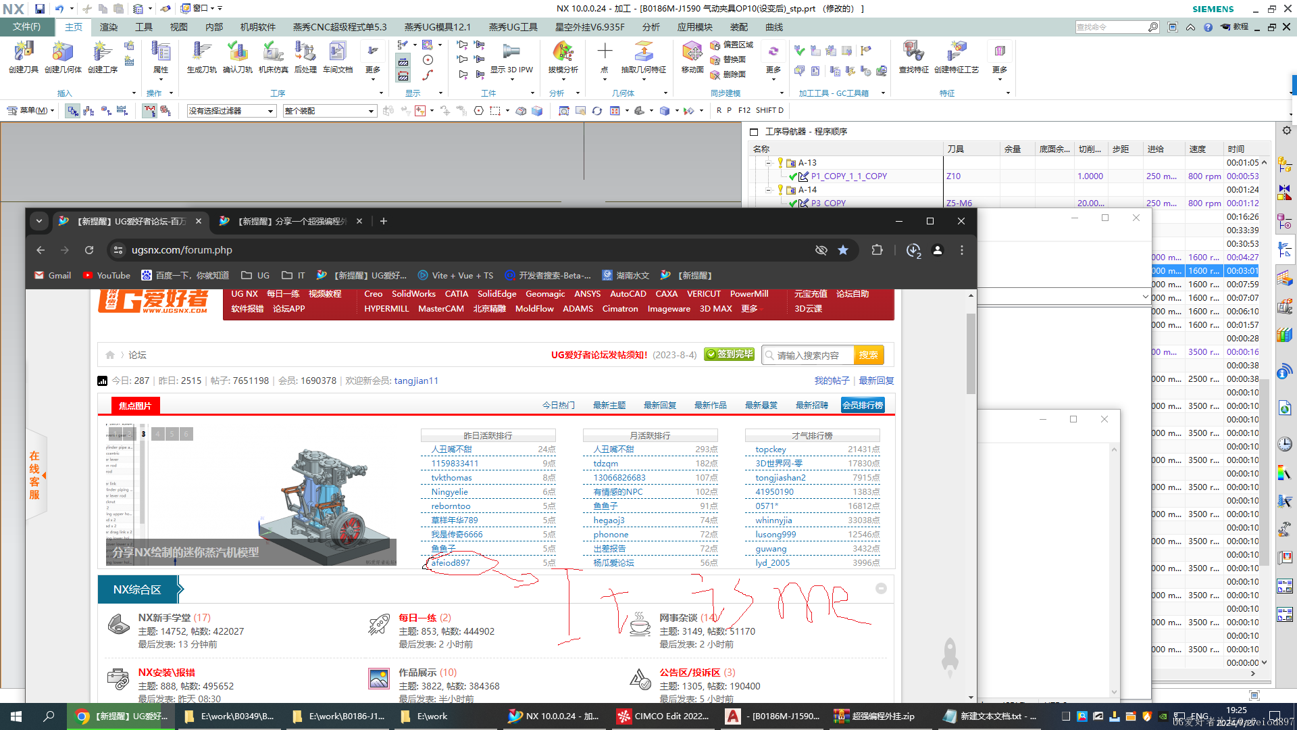1297x730 pixels.
Task: Open Chrome three-dot menu
Action: tap(962, 250)
